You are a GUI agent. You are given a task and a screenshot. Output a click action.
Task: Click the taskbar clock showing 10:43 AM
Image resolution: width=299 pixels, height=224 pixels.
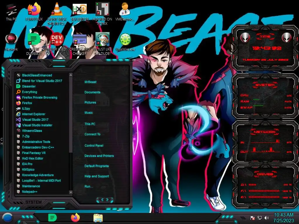pos(284,218)
